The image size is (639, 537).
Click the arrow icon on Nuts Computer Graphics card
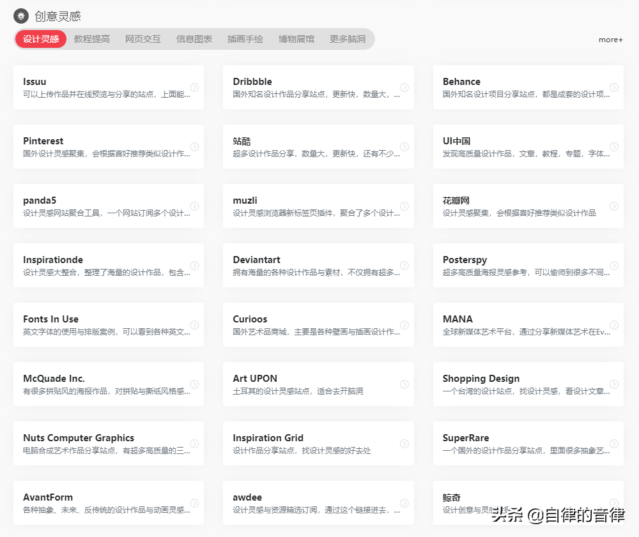tap(195, 444)
